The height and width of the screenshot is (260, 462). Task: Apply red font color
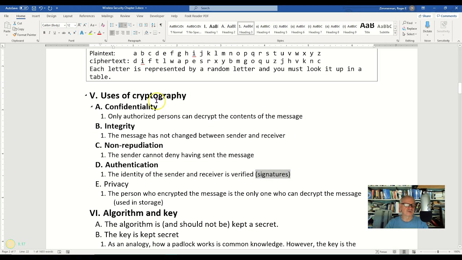[99, 33]
